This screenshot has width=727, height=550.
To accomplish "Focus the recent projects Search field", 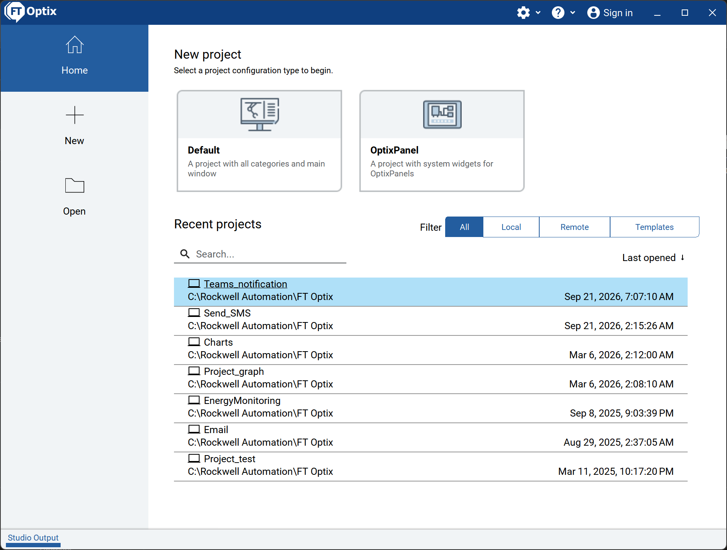I will pyautogui.click(x=260, y=254).
